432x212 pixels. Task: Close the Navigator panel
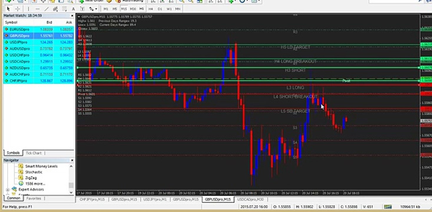point(72,160)
